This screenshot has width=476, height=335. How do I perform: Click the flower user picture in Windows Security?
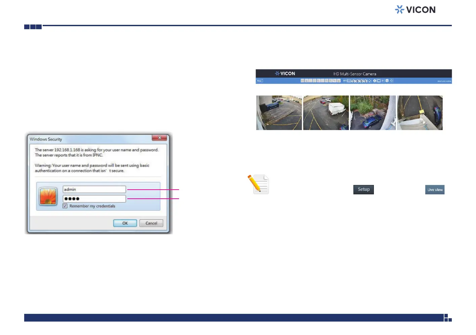pyautogui.click(x=48, y=196)
